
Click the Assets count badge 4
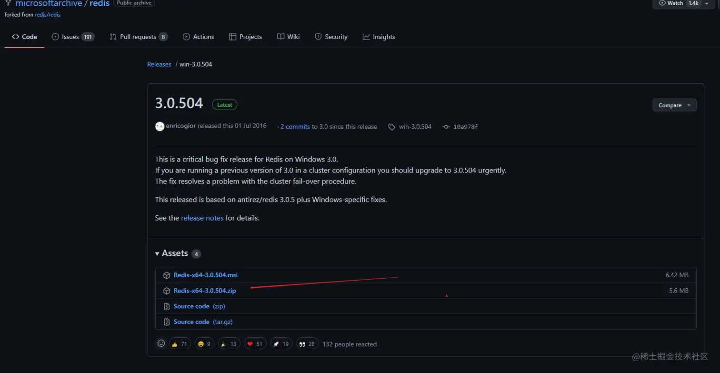click(196, 254)
